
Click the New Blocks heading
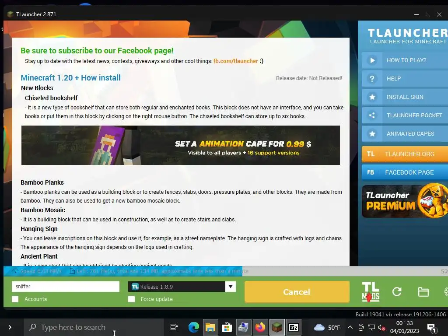[x=37, y=88]
